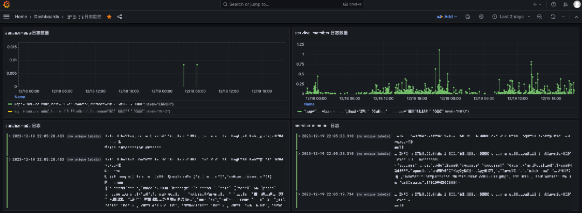Click the 日志监控 dashboard title breadcrumb

[84, 17]
